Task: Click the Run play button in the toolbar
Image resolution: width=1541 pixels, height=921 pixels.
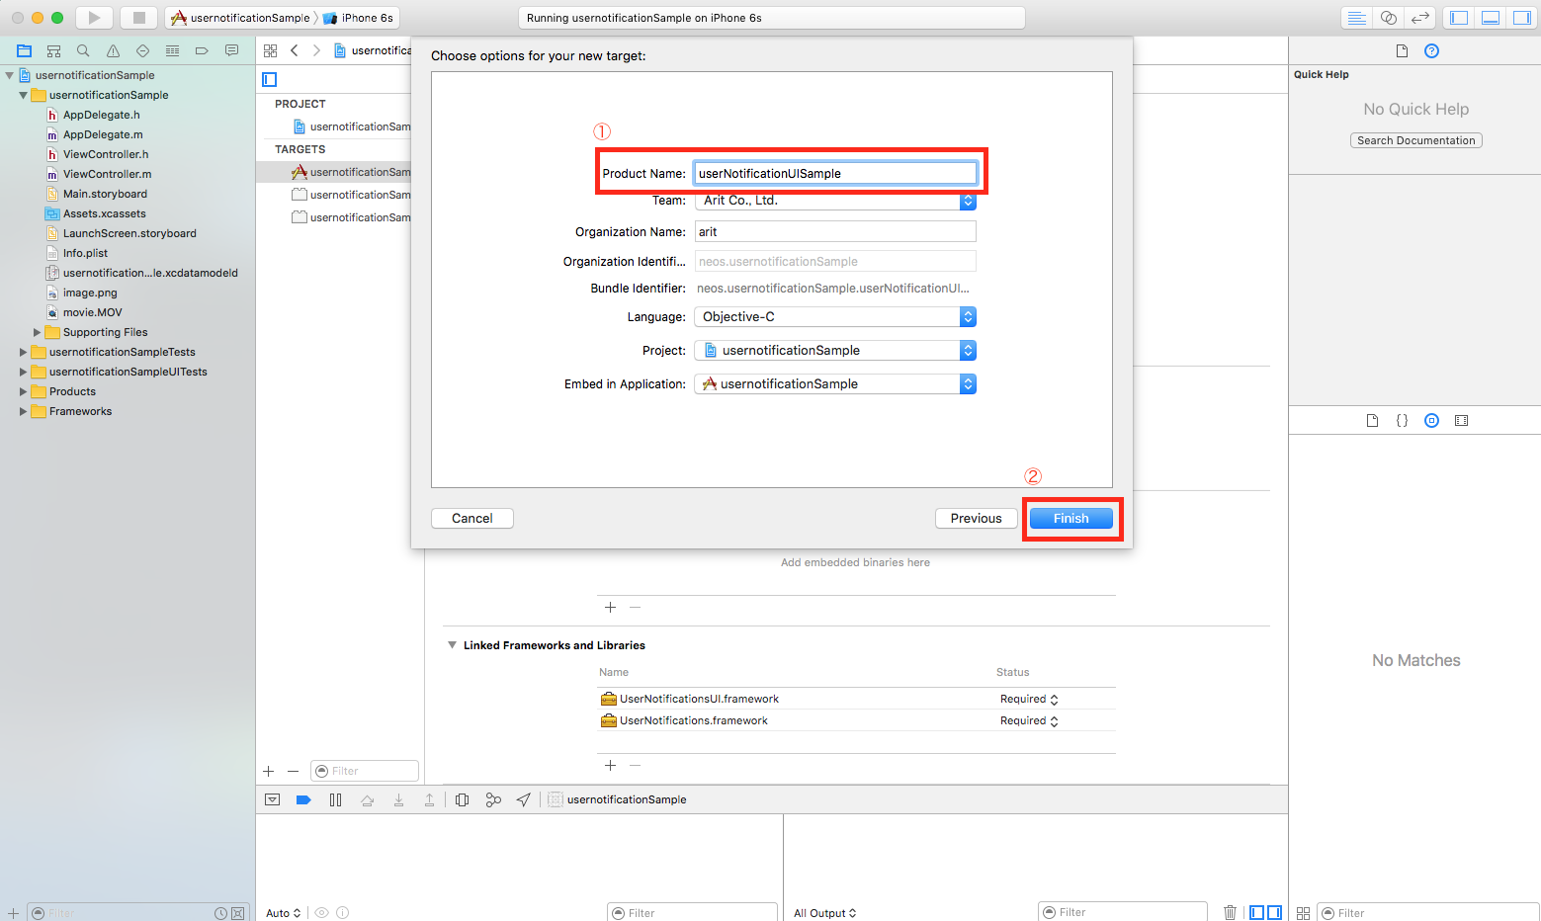Action: coord(94,18)
